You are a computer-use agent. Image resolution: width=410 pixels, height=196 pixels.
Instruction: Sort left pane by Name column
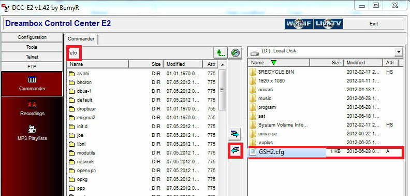(98, 64)
